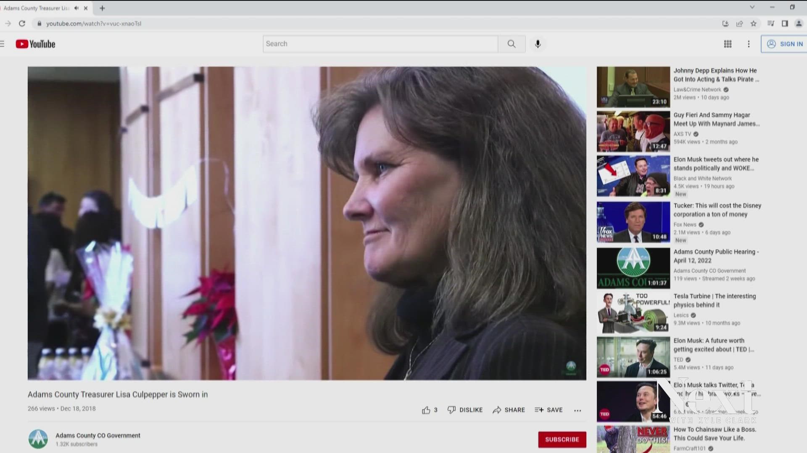Viewport: 807px width, 453px height.
Task: Click the red Subscribe button
Action: click(x=562, y=439)
